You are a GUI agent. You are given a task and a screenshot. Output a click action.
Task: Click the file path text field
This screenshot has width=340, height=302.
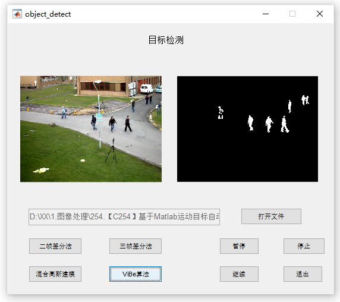[124, 217]
